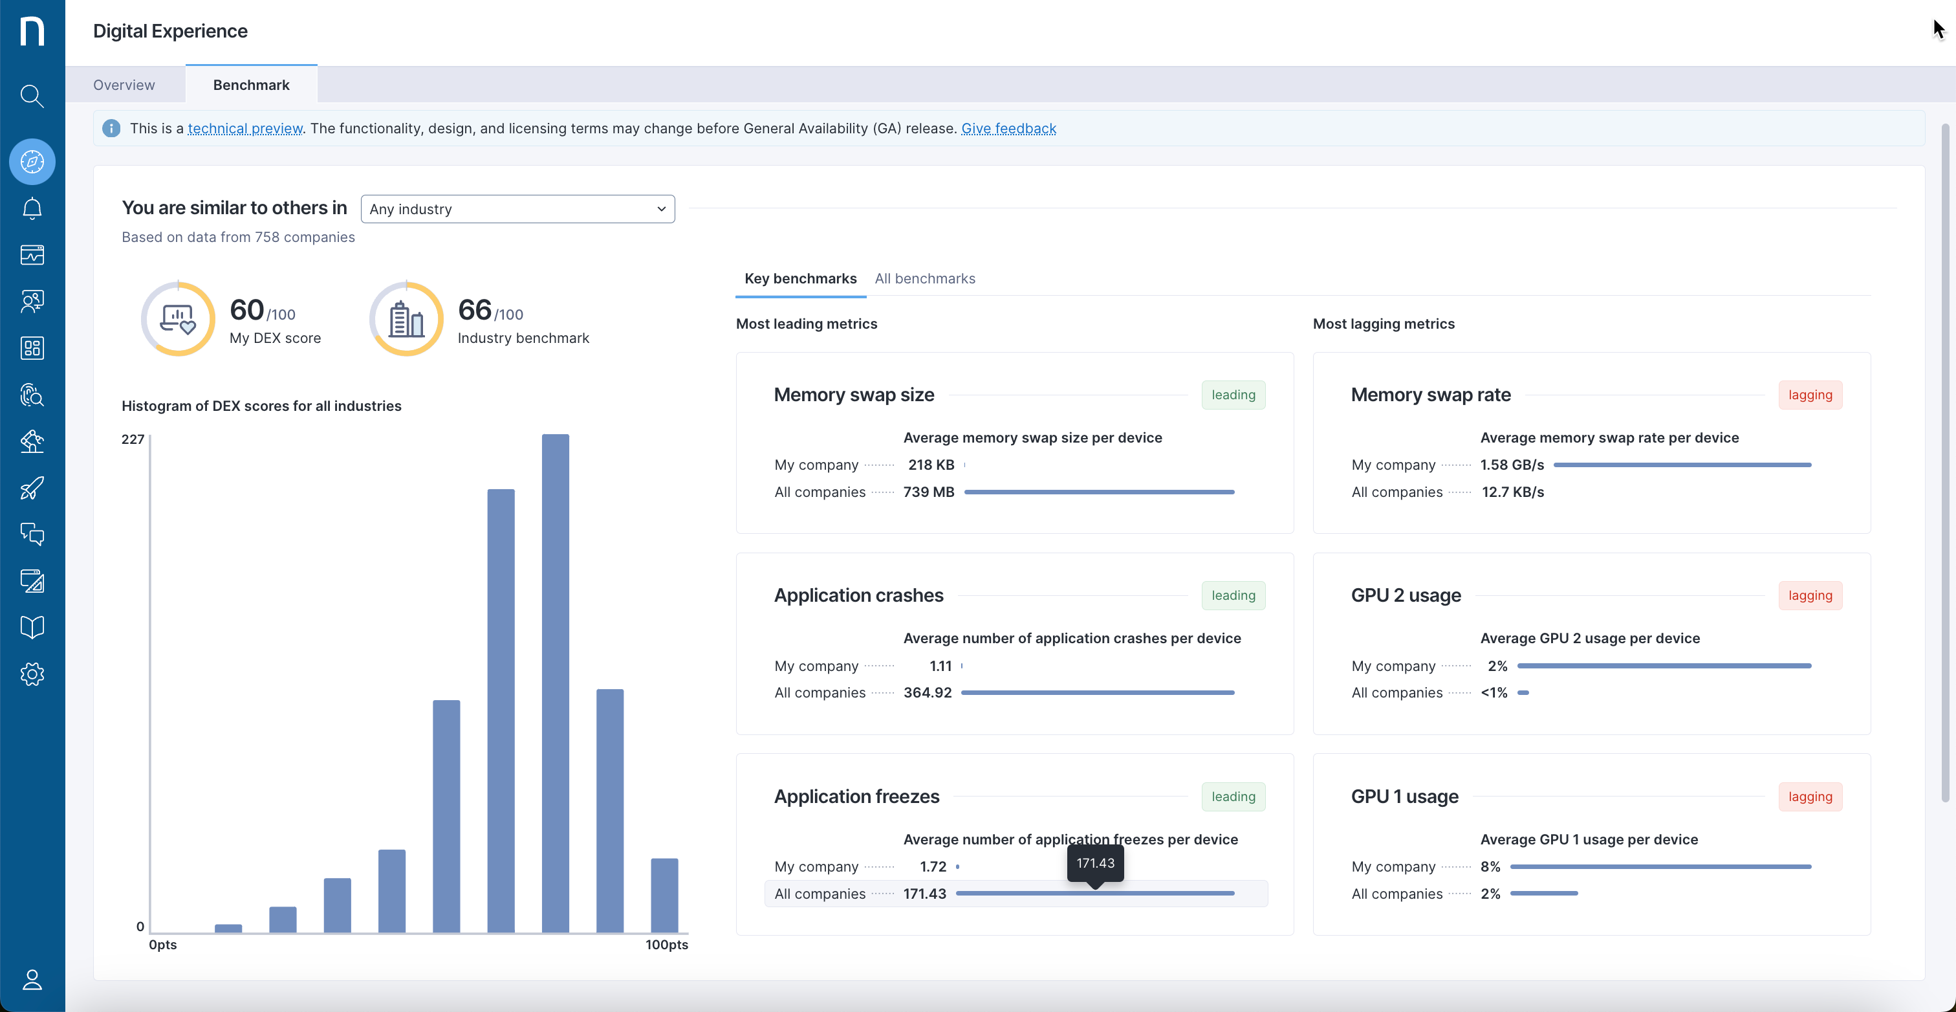The height and width of the screenshot is (1012, 1956).
Task: Click the Memory swap size card title
Action: (x=853, y=395)
